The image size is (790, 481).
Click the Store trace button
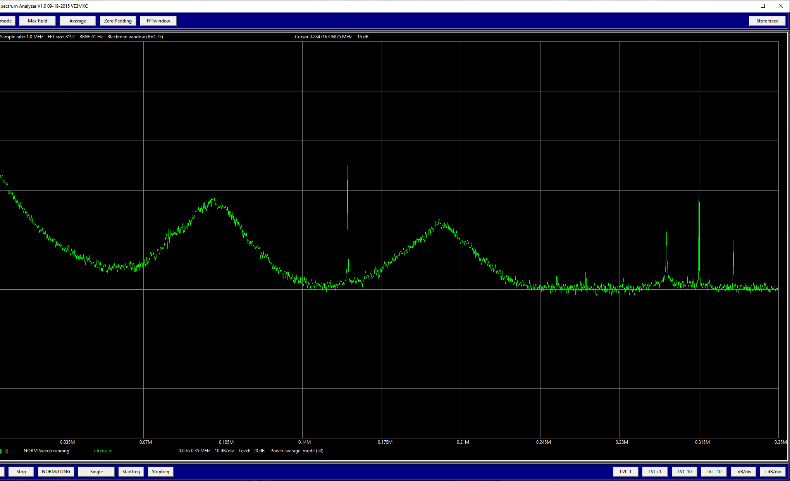[x=767, y=21]
